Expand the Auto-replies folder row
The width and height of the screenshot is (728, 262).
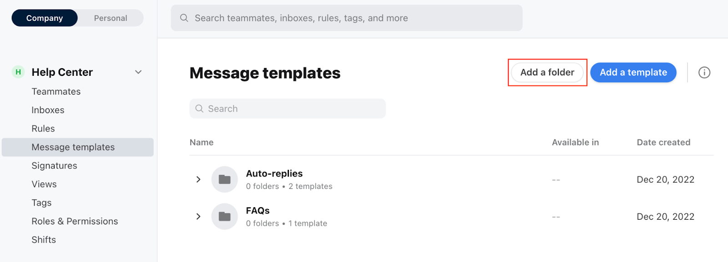click(x=198, y=179)
